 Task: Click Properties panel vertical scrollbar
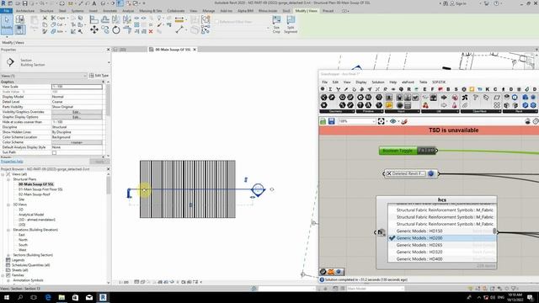click(x=109, y=101)
